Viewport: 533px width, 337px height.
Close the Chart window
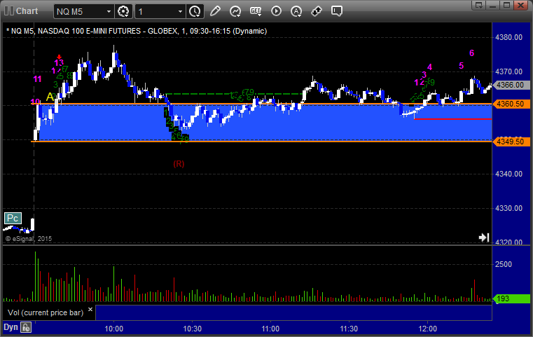click(x=520, y=5)
